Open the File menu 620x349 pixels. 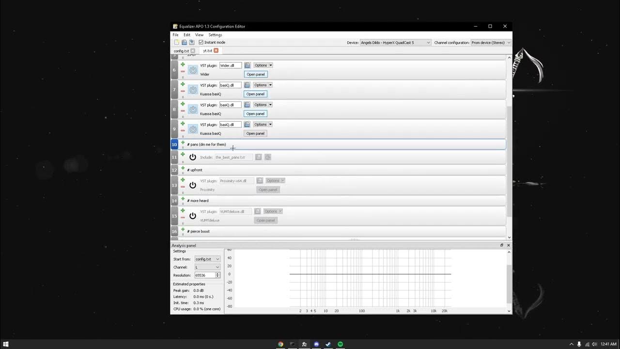point(176,35)
